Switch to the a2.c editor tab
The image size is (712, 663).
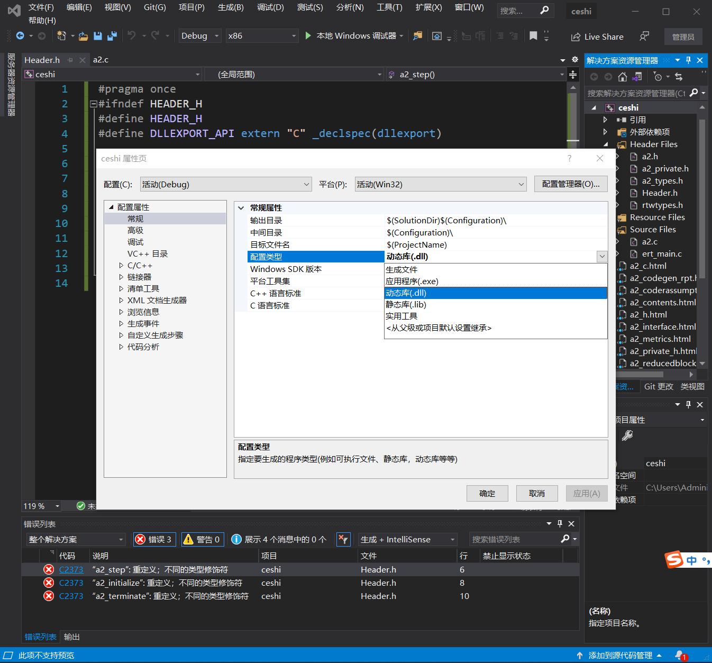click(x=101, y=59)
